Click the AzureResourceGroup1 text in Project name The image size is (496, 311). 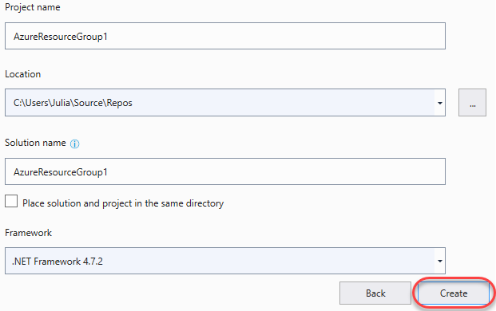[61, 37]
